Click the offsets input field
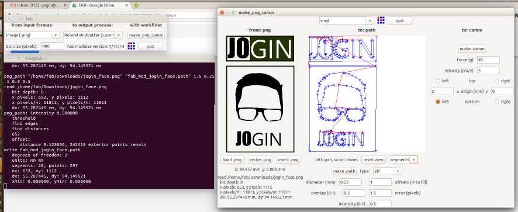The image size is (518, 212). 380,182
